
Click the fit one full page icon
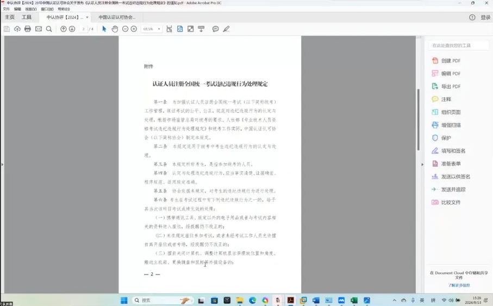click(x=180, y=29)
